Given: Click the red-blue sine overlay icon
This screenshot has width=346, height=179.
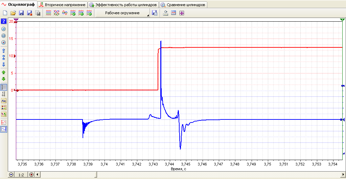Looking at the screenshot, I should (x=65, y=13).
